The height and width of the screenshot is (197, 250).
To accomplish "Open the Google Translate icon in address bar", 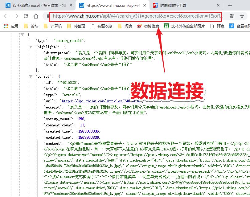I will point(232,15).
